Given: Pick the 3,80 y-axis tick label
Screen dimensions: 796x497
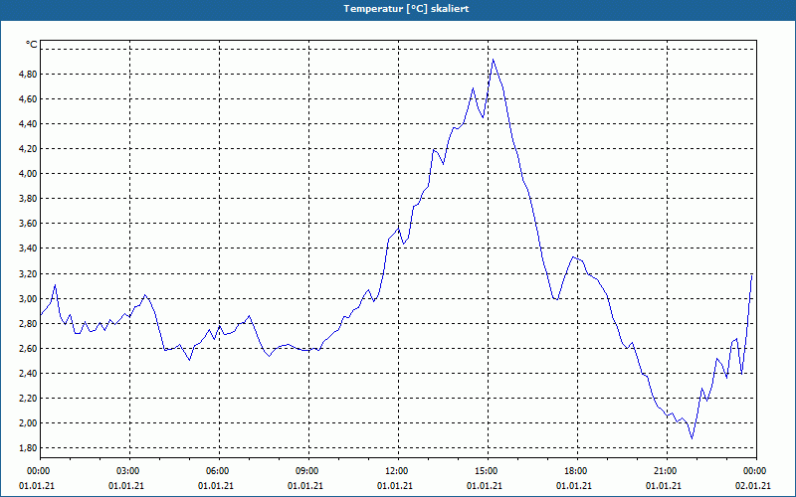Looking at the screenshot, I should click(29, 198).
